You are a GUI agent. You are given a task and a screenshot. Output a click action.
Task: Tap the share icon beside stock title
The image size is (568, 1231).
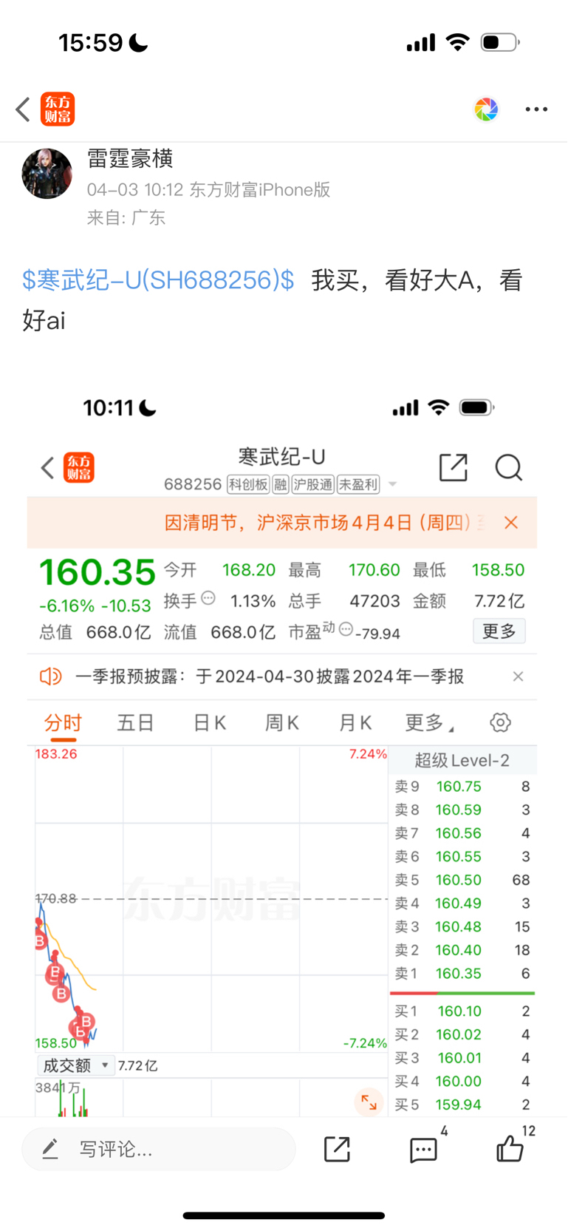pos(453,467)
